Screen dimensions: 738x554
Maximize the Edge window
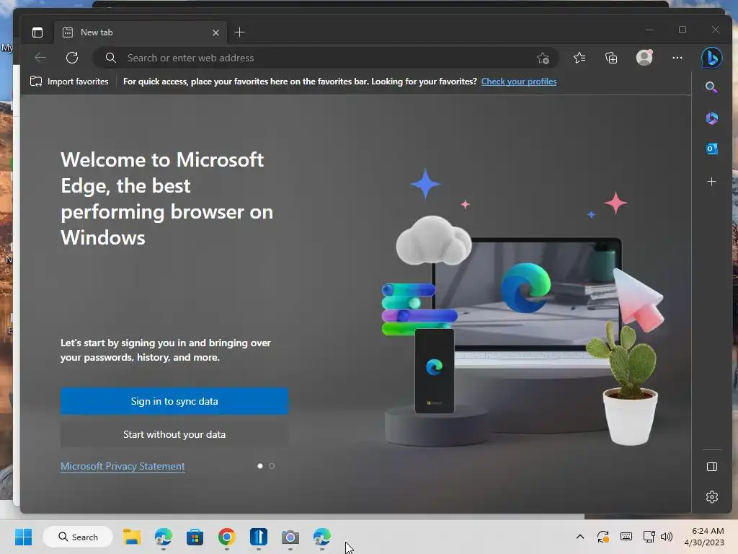click(683, 30)
